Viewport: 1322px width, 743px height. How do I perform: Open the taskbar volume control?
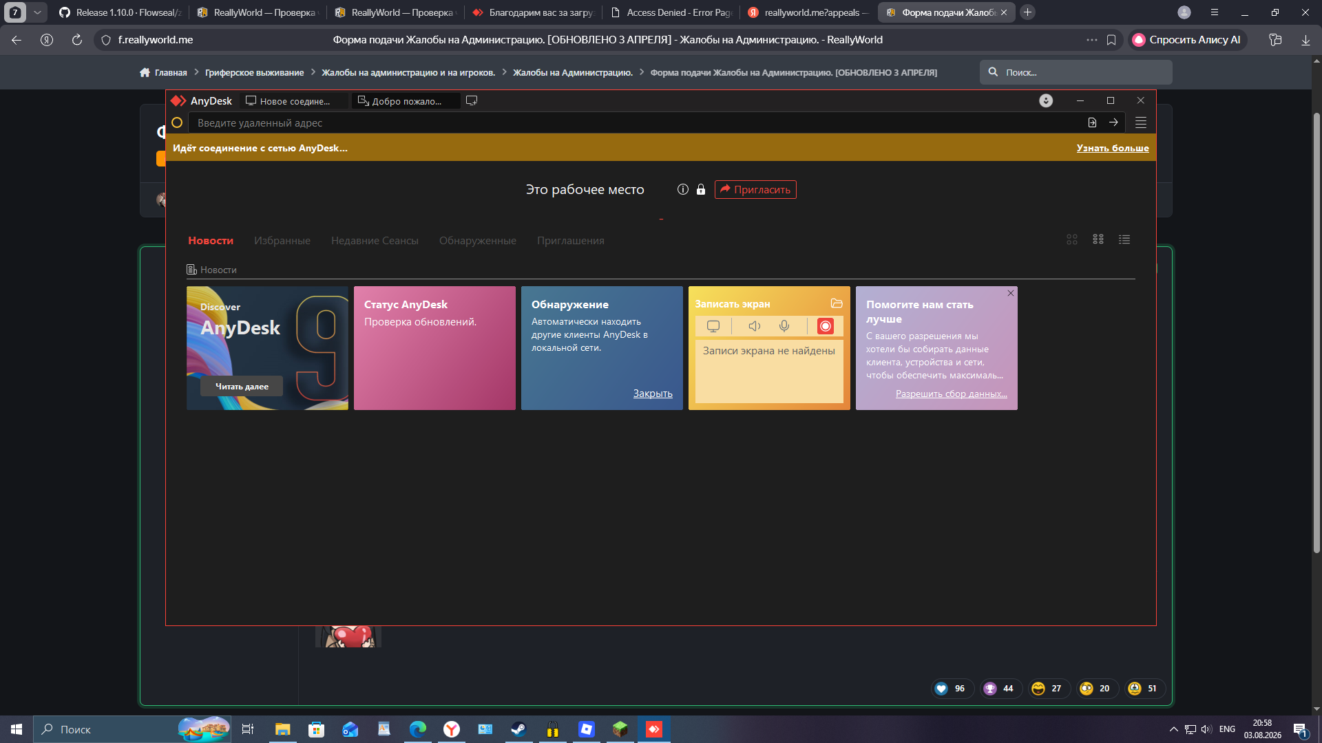(1206, 729)
